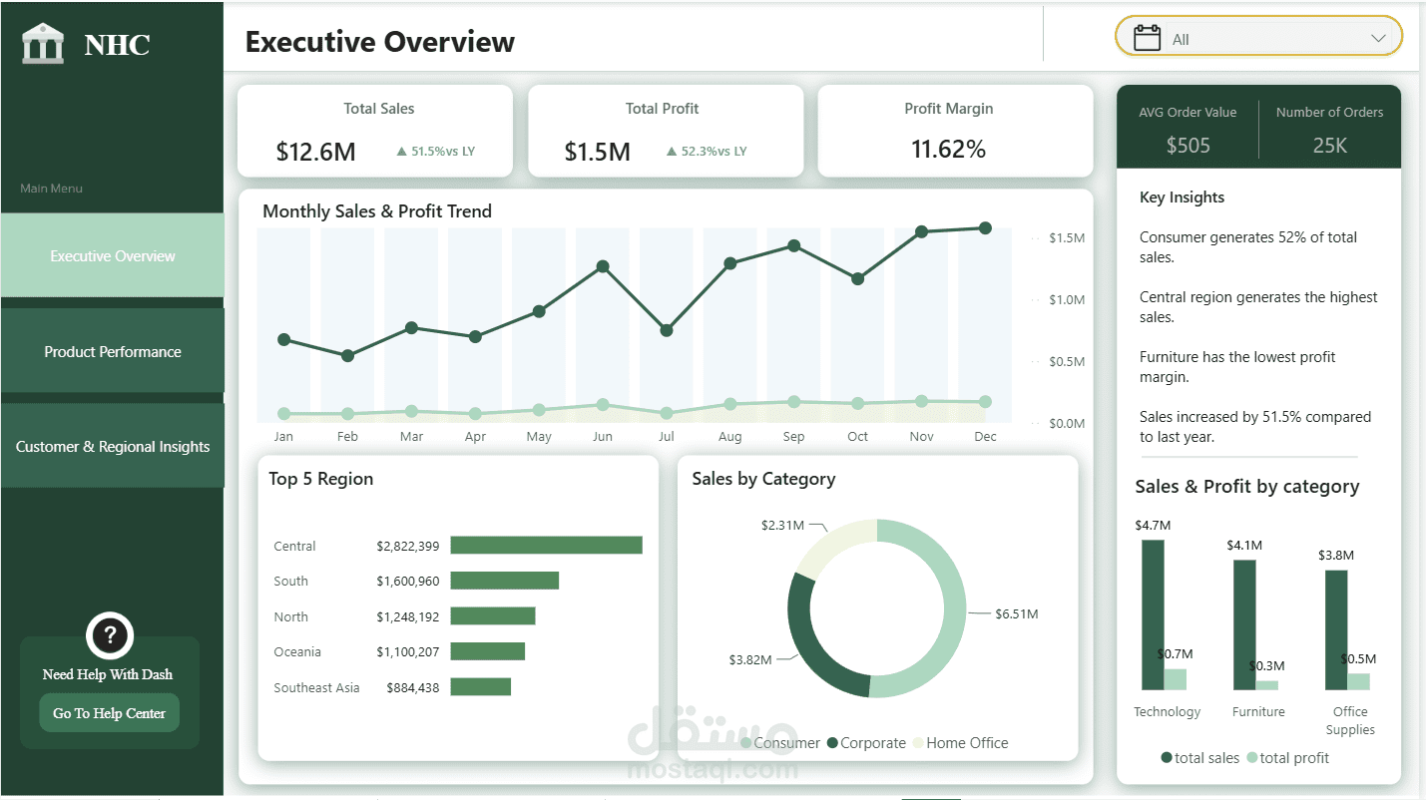
Task: Click the July sales data point
Action: point(667,330)
